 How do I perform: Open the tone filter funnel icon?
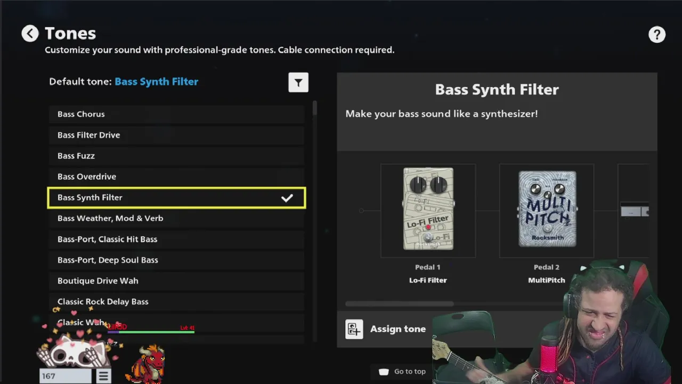tap(298, 83)
